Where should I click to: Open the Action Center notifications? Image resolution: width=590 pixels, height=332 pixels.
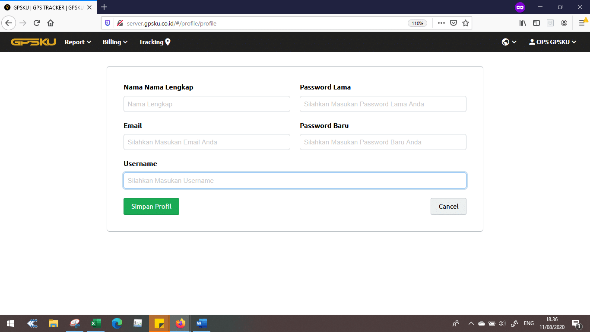[576, 323]
